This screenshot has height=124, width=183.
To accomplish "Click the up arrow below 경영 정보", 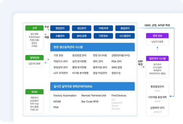I will point(157,50).
